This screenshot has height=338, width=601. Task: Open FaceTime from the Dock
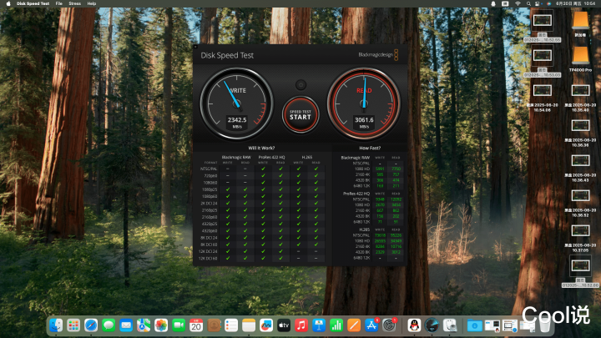pyautogui.click(x=179, y=325)
